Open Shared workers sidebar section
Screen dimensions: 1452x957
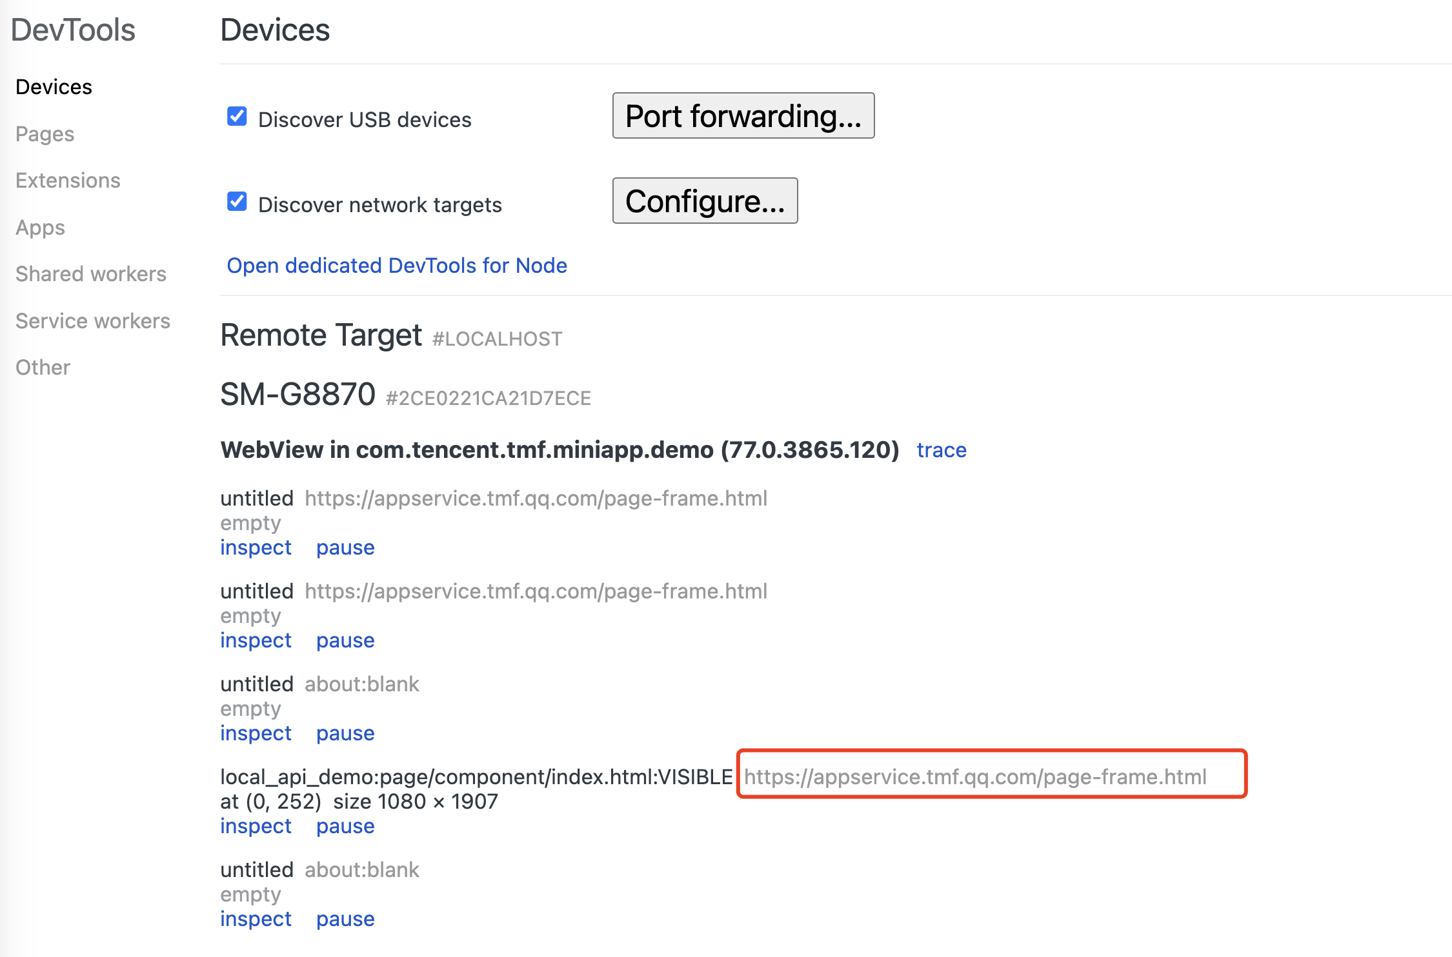tap(90, 274)
